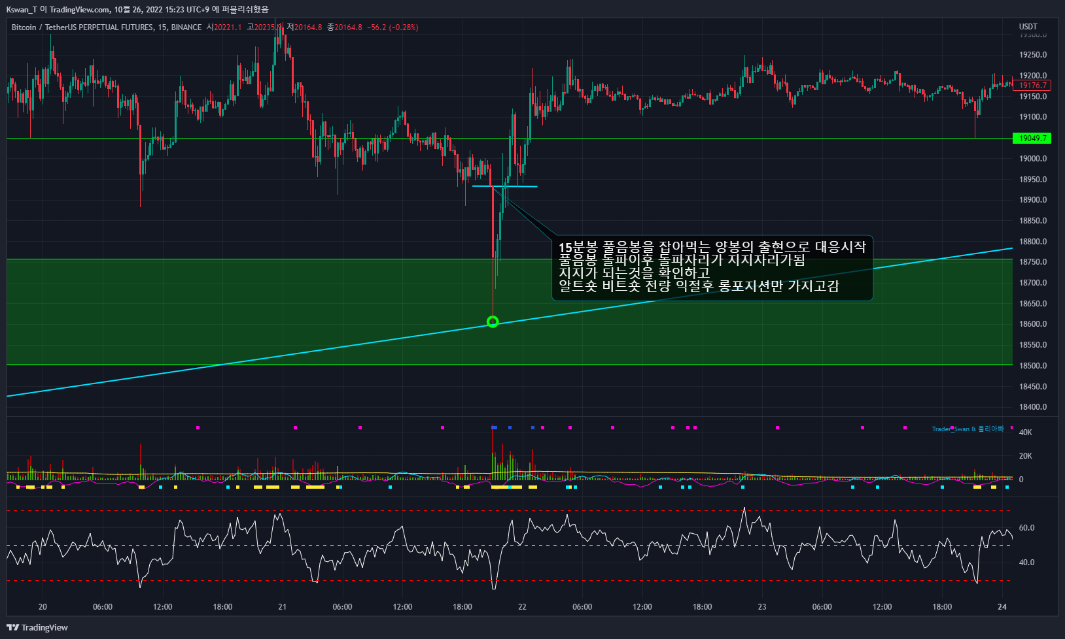Click the 18500.0 price axis label
This screenshot has width=1065, height=639.
click(x=1033, y=366)
